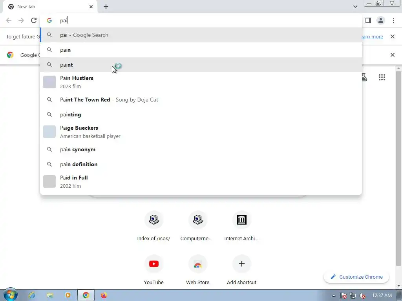Click the network tray icon
This screenshot has height=301, width=402.
click(353, 296)
